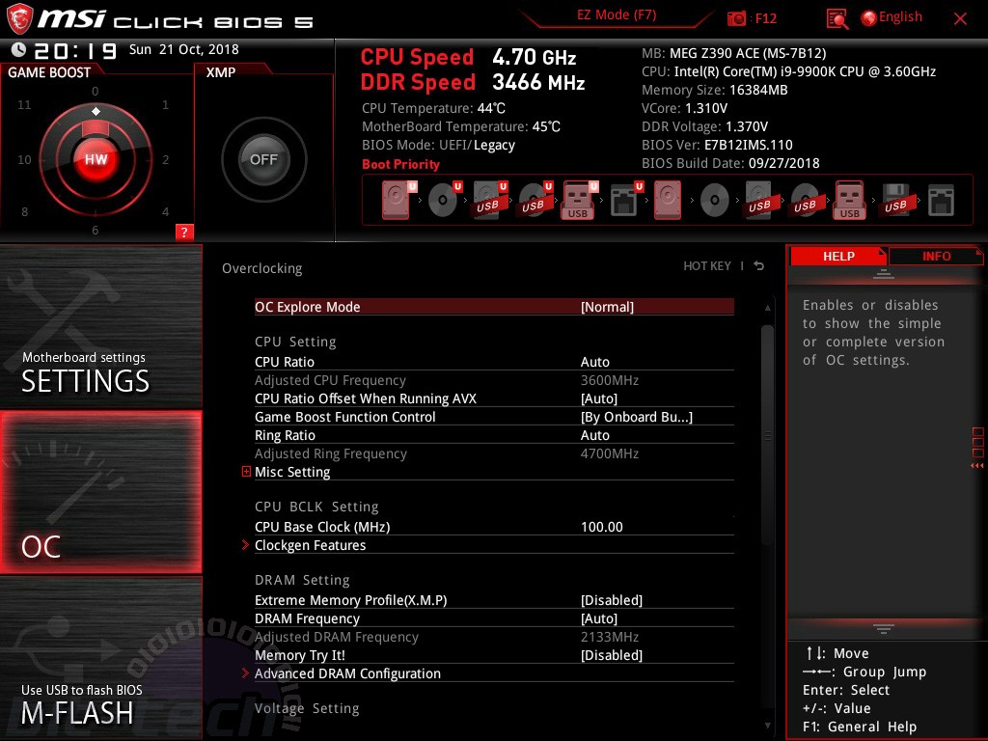Viewport: 988px width, 741px height.
Task: Select the UEFI USB CD/DVD boot icon
Action: (x=535, y=200)
